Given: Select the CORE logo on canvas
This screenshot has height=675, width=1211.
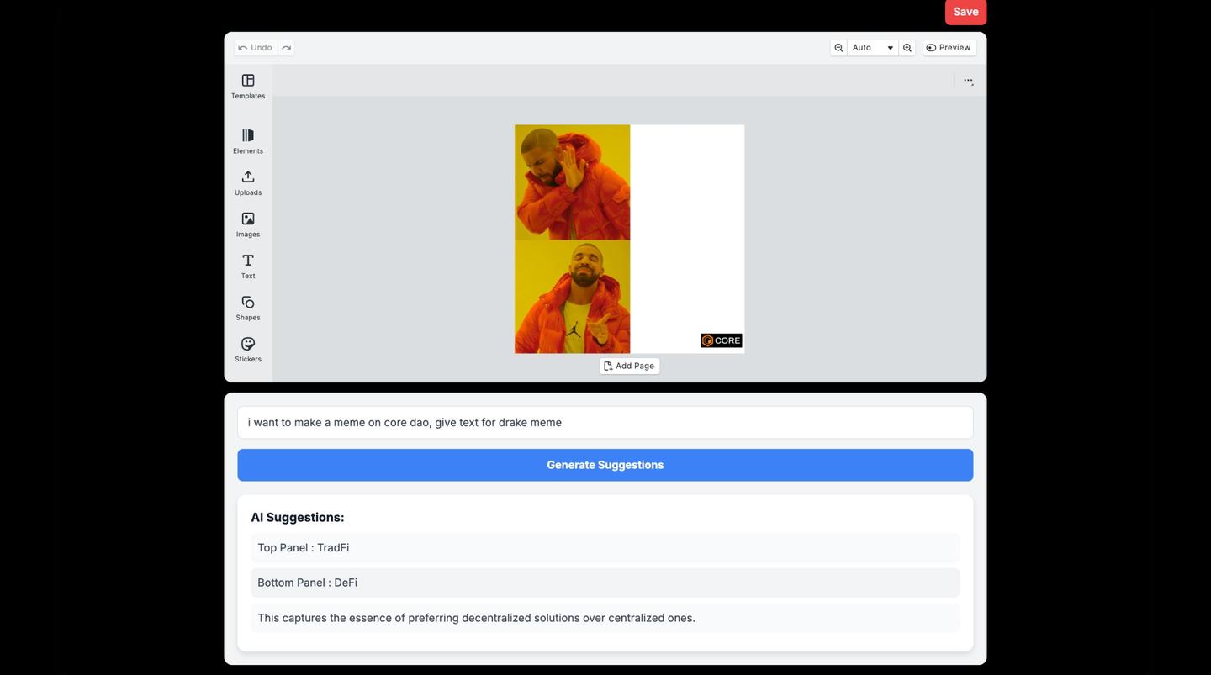Looking at the screenshot, I should pos(722,340).
